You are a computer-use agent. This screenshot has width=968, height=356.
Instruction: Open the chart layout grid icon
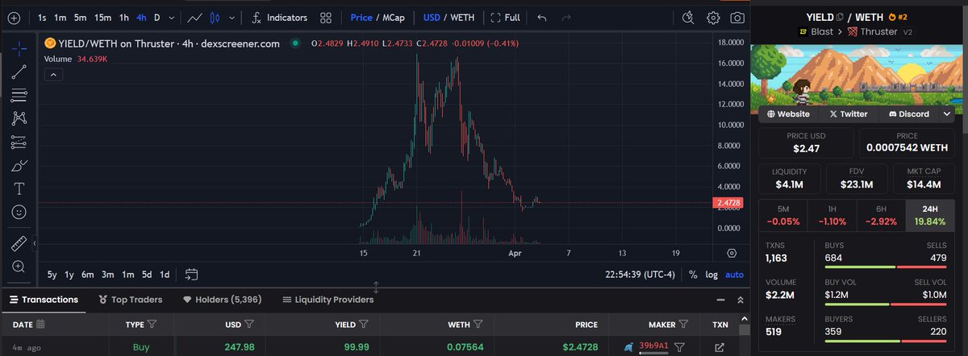click(325, 17)
